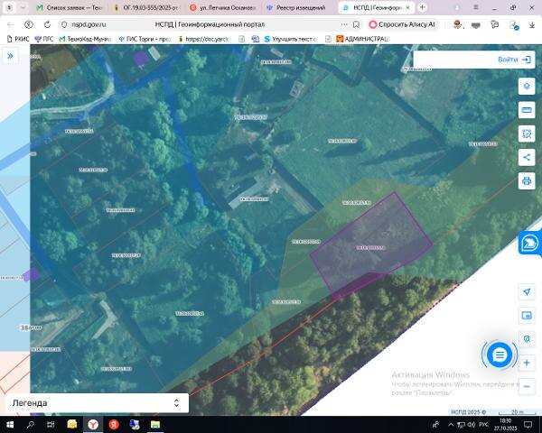Open the browser main menu icon
542x433 pixels.
pos(476,7)
